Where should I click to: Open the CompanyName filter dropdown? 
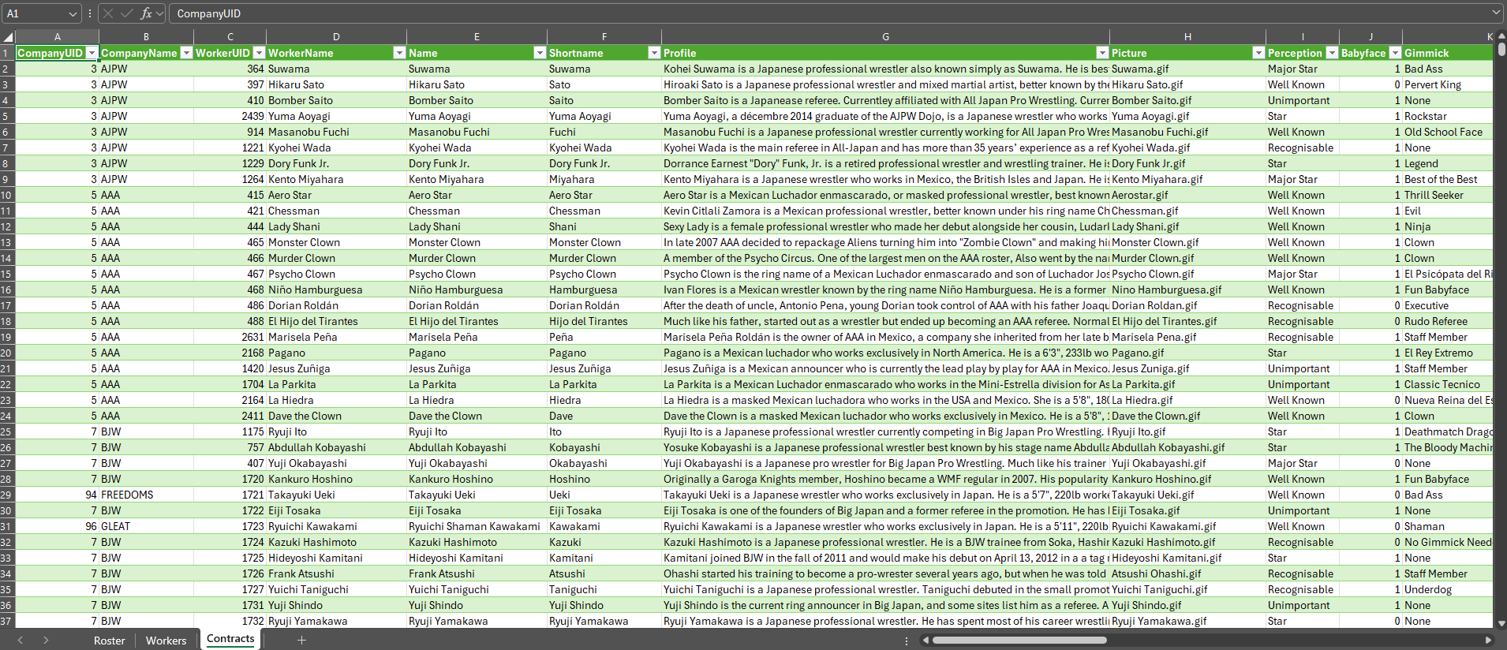click(186, 53)
